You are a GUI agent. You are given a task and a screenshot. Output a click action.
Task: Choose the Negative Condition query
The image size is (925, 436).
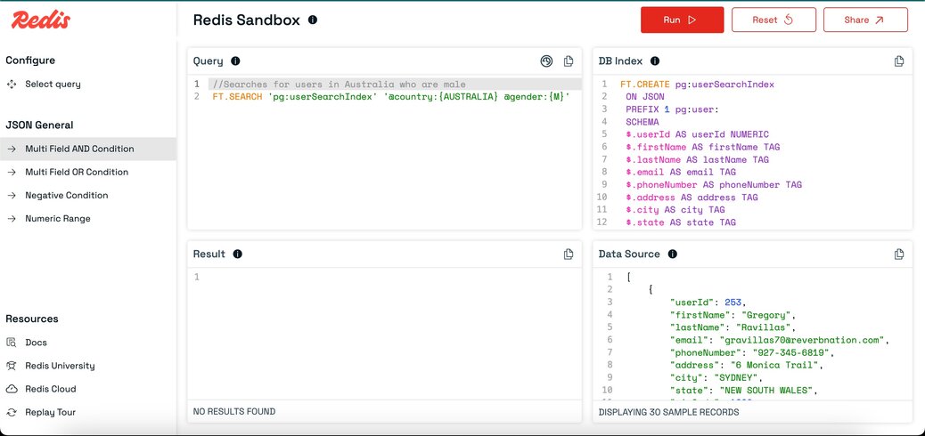[x=66, y=195]
